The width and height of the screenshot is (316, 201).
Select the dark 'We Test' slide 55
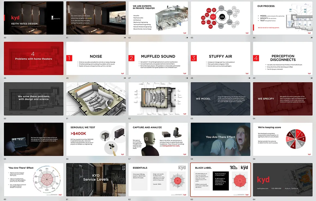click(x=34, y=139)
